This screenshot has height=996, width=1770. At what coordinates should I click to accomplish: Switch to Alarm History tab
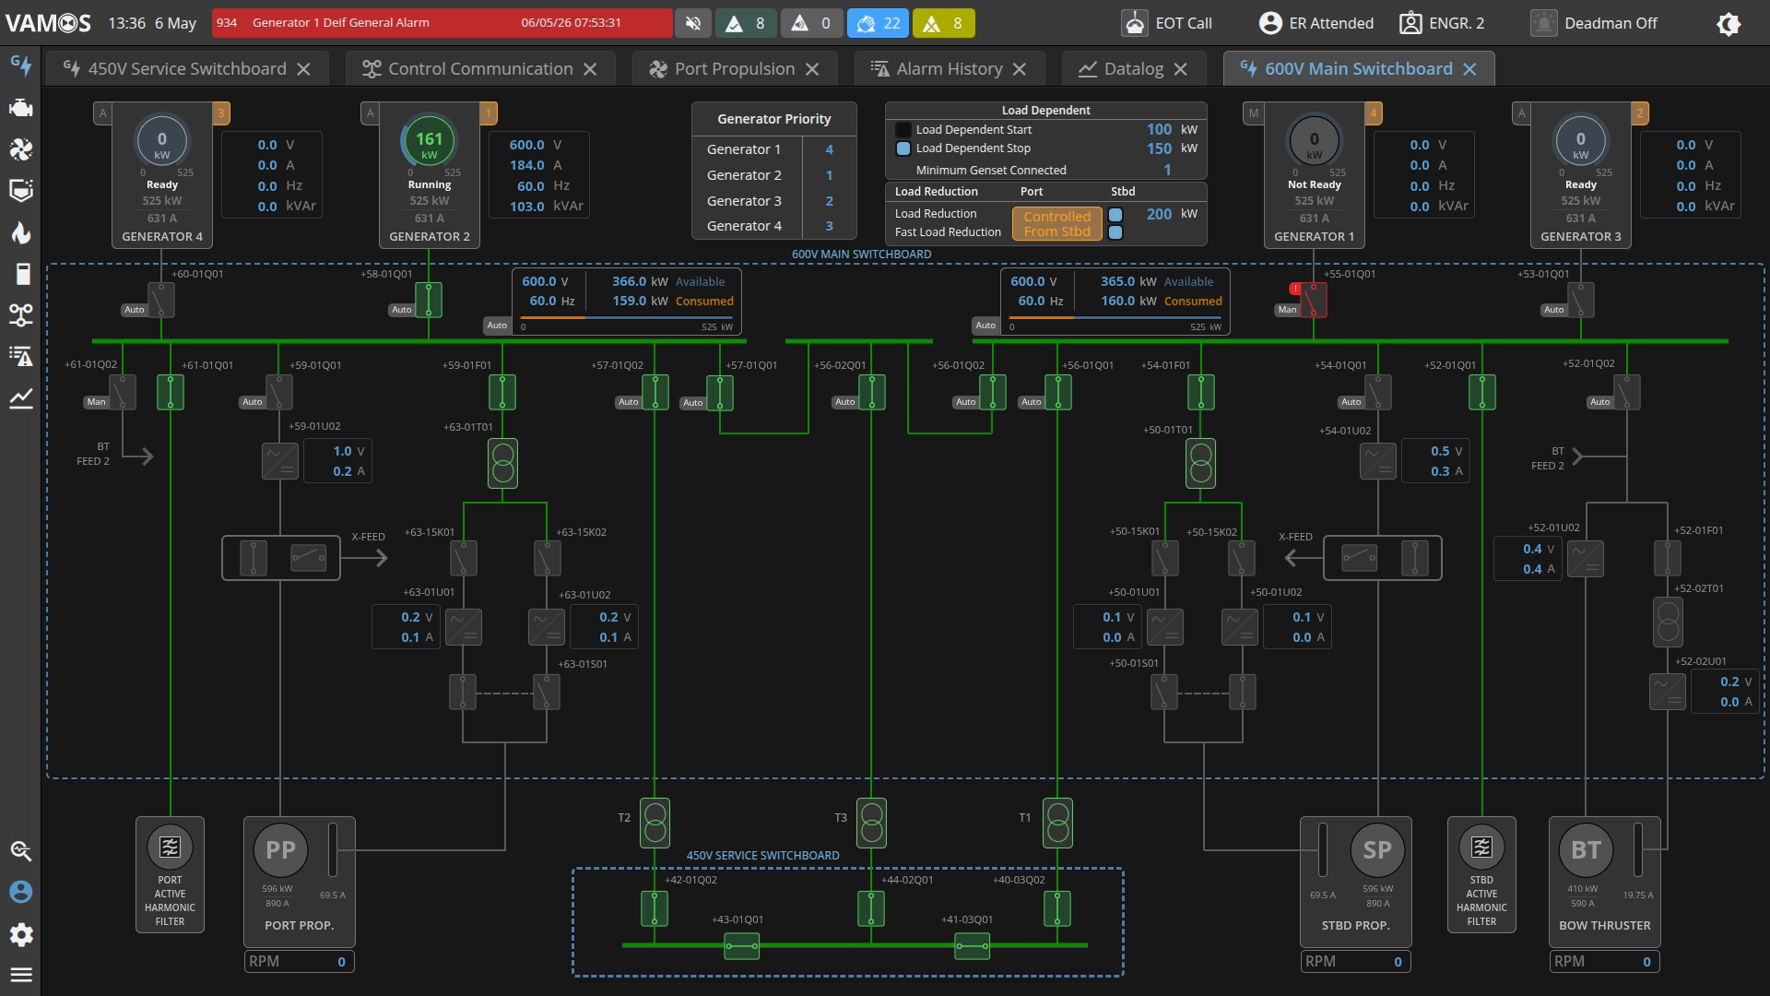click(950, 69)
